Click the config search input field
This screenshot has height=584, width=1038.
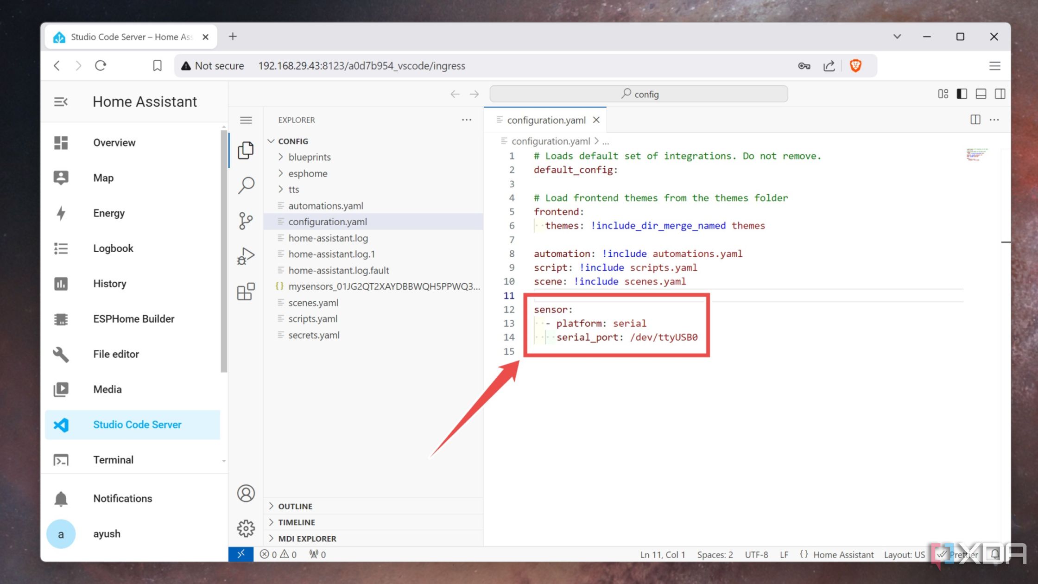[x=639, y=94]
